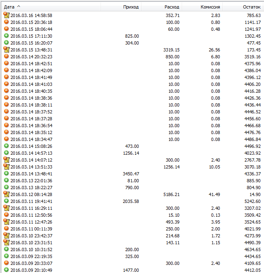Click plus icon for 2016.03.11 19:41:41
This screenshot has width=264, height=273.
[x=6, y=201]
